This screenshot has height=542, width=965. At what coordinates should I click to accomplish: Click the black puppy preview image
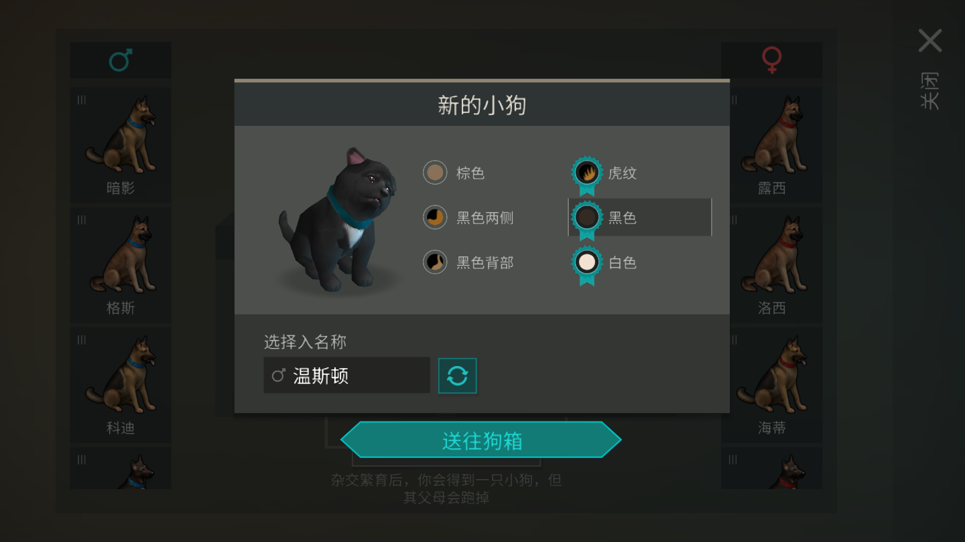[338, 219]
